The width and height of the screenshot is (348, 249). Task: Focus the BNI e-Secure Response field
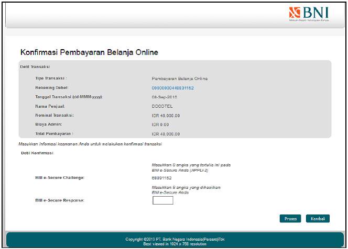click(x=162, y=200)
